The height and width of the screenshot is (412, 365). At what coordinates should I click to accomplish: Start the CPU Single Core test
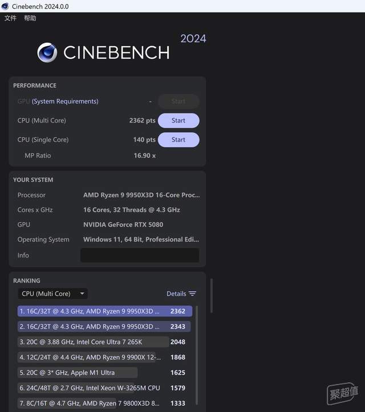179,140
